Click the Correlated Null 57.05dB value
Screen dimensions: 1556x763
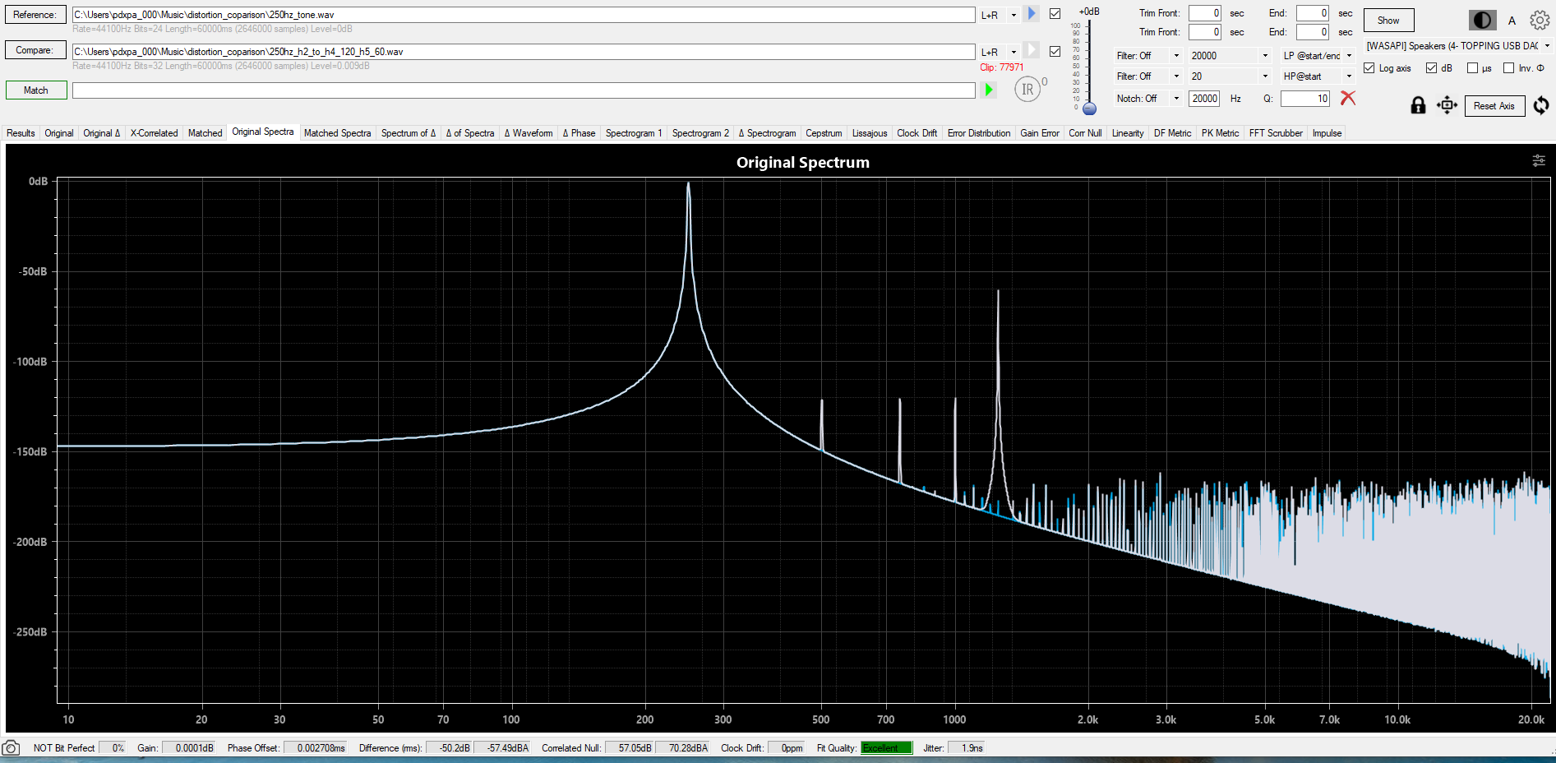click(630, 748)
